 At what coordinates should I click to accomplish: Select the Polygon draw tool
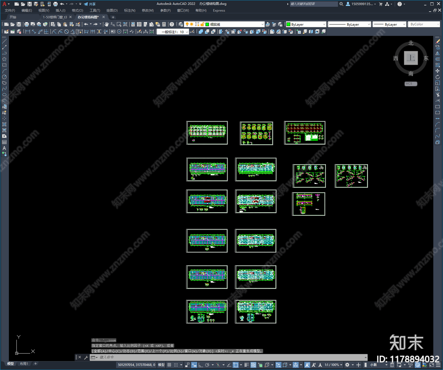pos(4,59)
